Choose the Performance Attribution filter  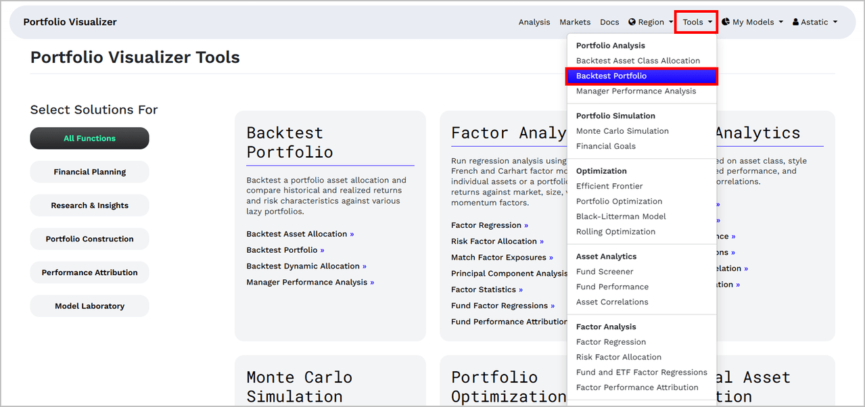pyautogui.click(x=89, y=272)
